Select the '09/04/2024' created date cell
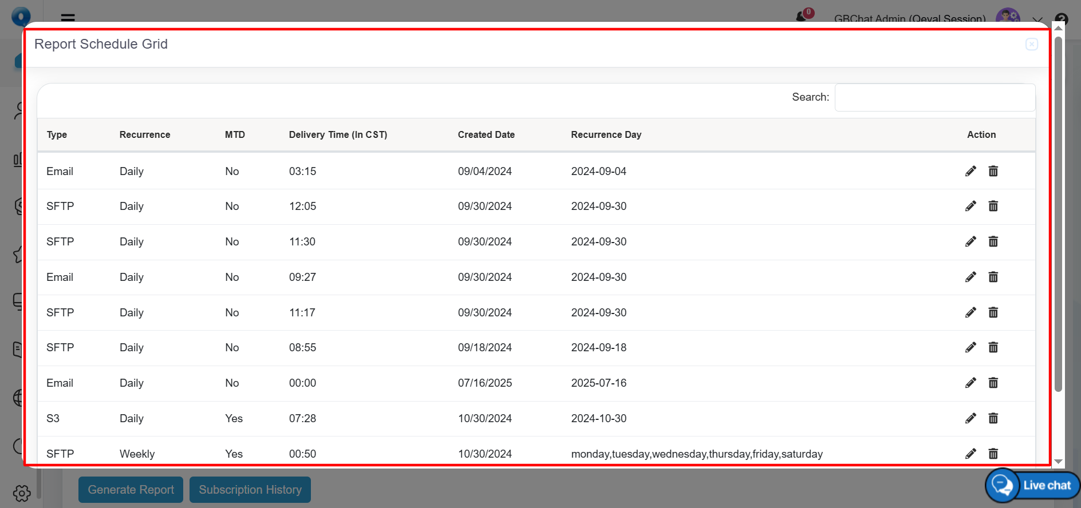Viewport: 1081px width, 508px height. 485,171
